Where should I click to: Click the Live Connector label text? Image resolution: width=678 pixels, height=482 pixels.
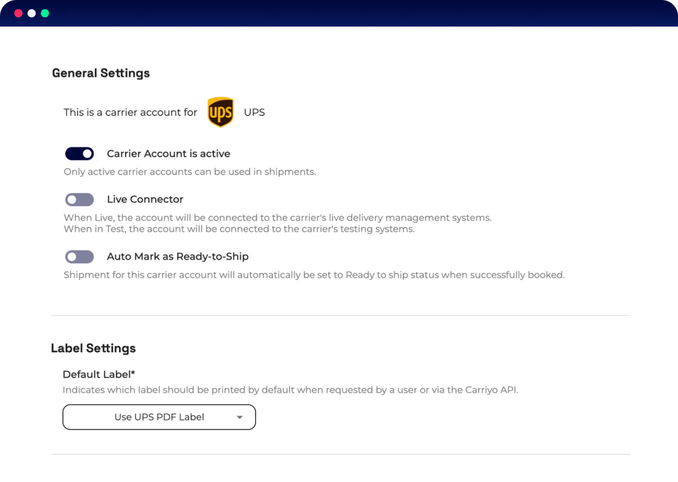click(x=145, y=199)
